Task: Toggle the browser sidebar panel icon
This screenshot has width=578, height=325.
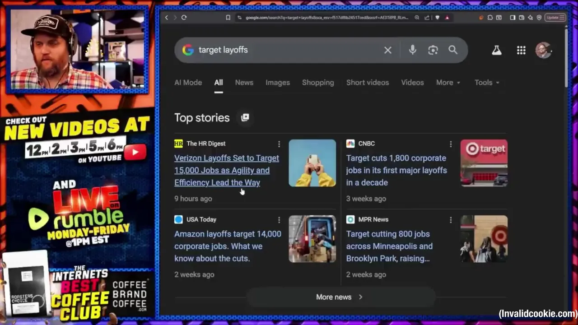Action: [x=513, y=18]
